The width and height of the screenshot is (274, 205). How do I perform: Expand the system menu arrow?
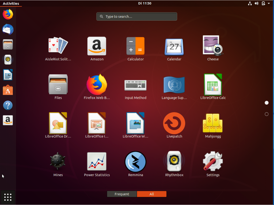[x=269, y=3]
